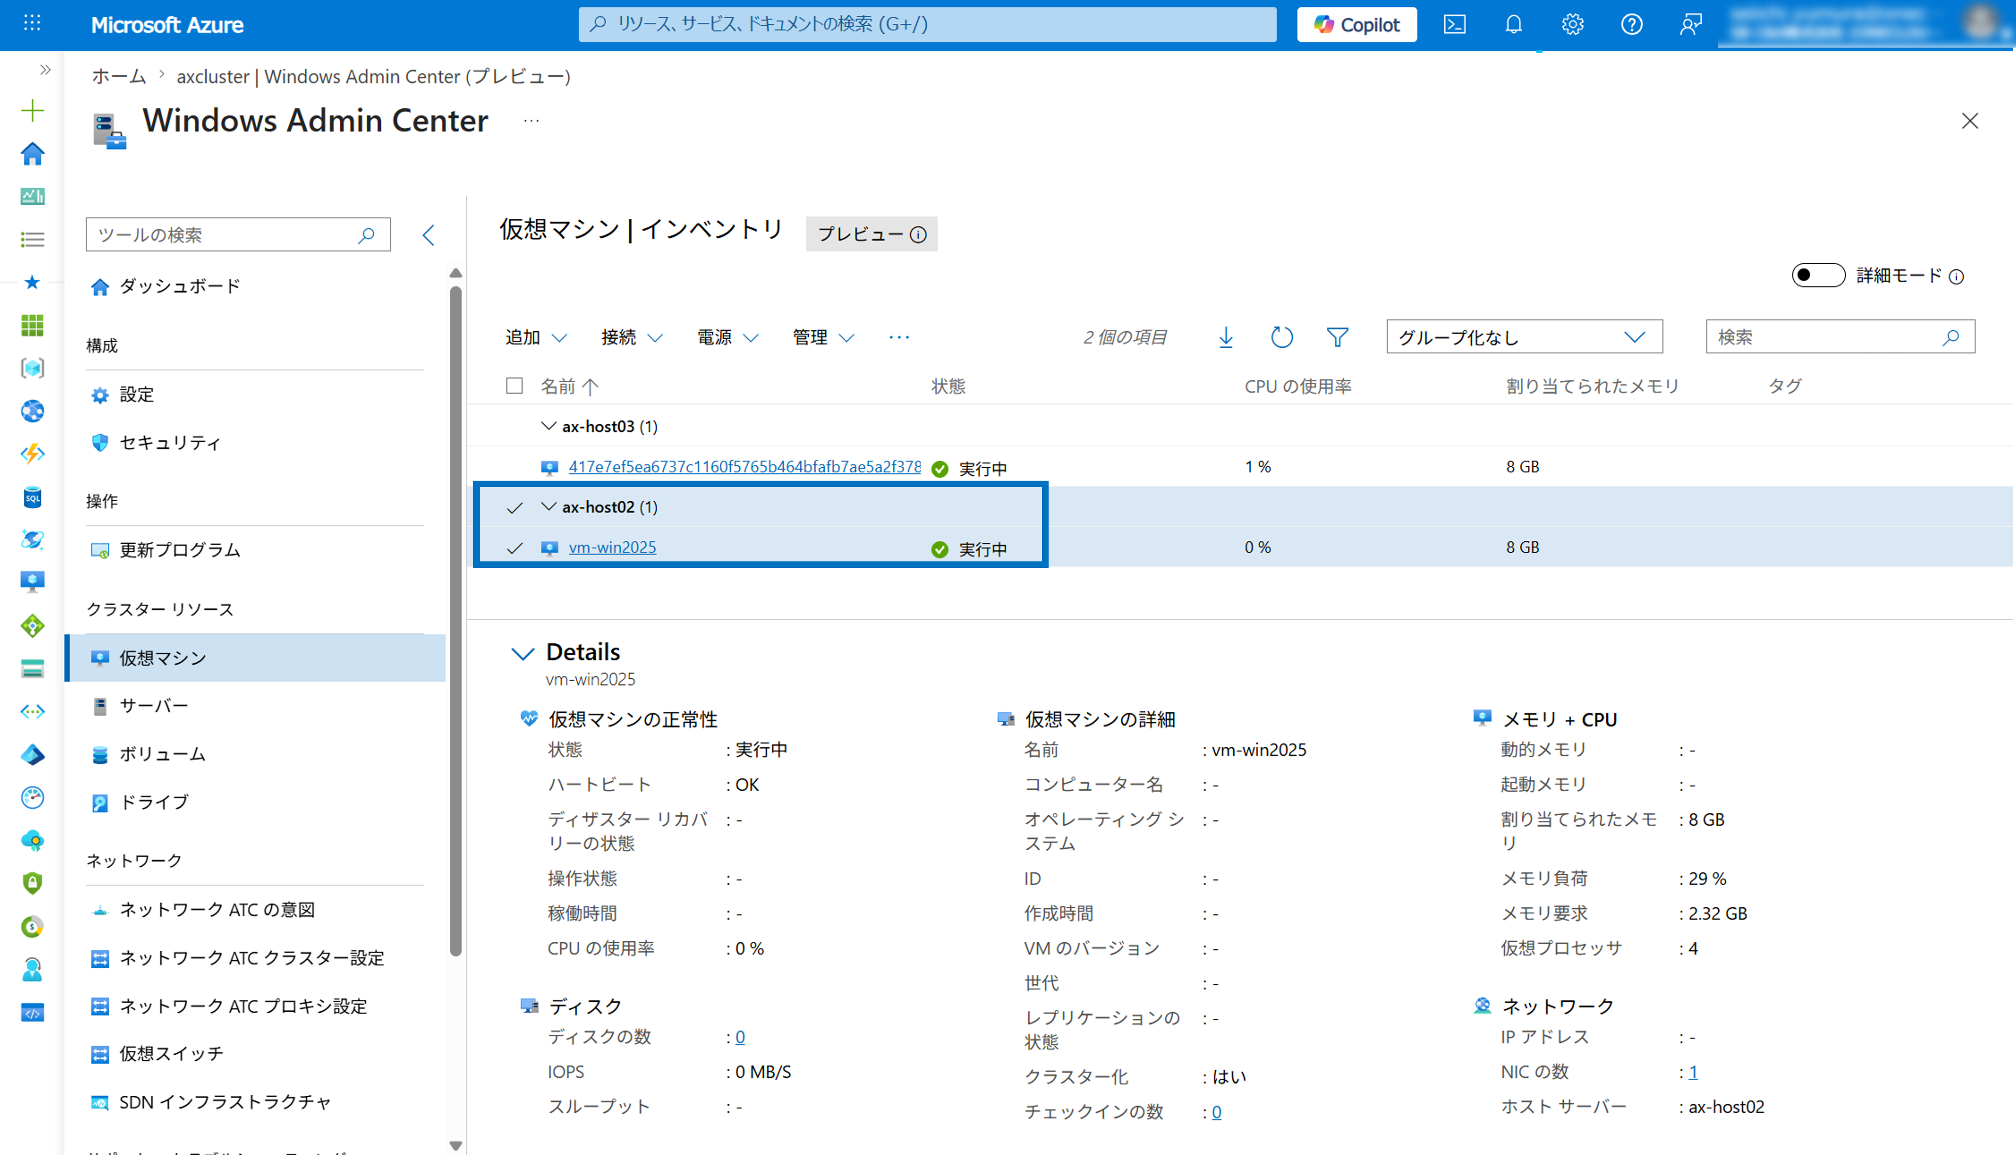Click the filter funnel icon

1338,337
